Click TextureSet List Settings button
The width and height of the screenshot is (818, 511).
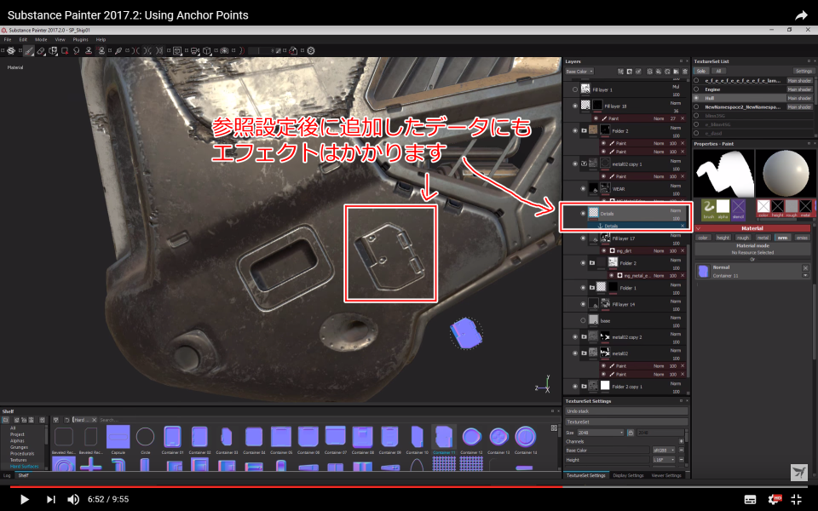click(804, 71)
